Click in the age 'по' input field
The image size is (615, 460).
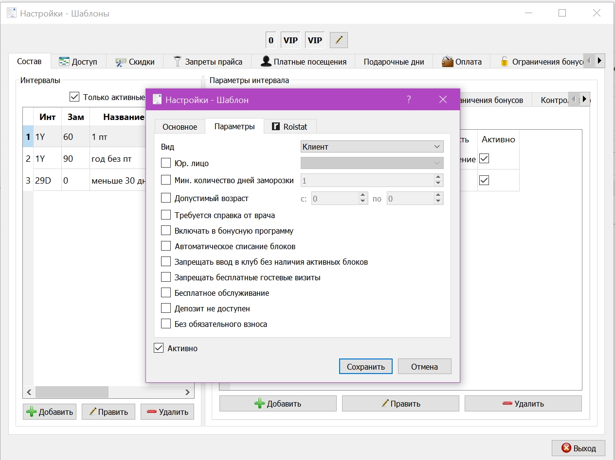pyautogui.click(x=411, y=198)
